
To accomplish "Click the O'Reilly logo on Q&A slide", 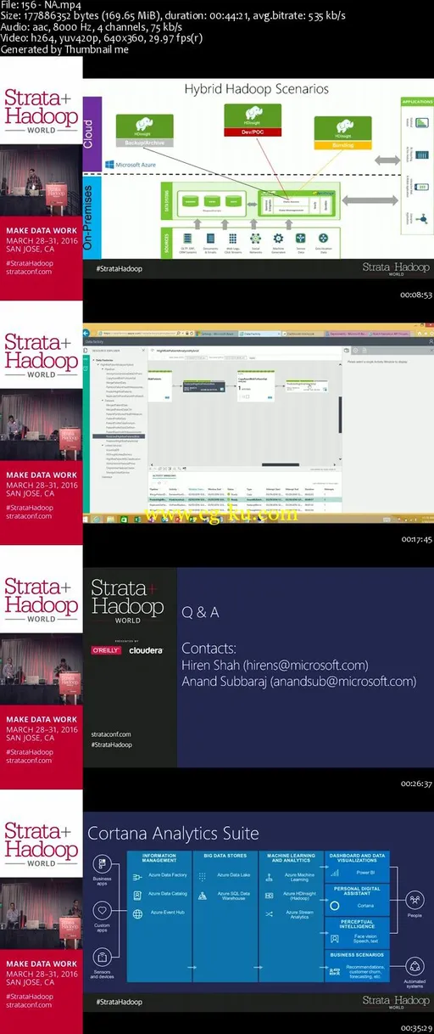I will [108, 649].
